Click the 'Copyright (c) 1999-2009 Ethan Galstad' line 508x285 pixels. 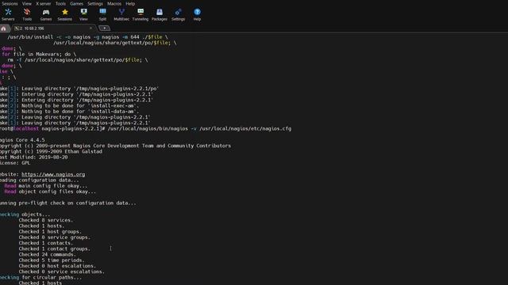(51, 151)
